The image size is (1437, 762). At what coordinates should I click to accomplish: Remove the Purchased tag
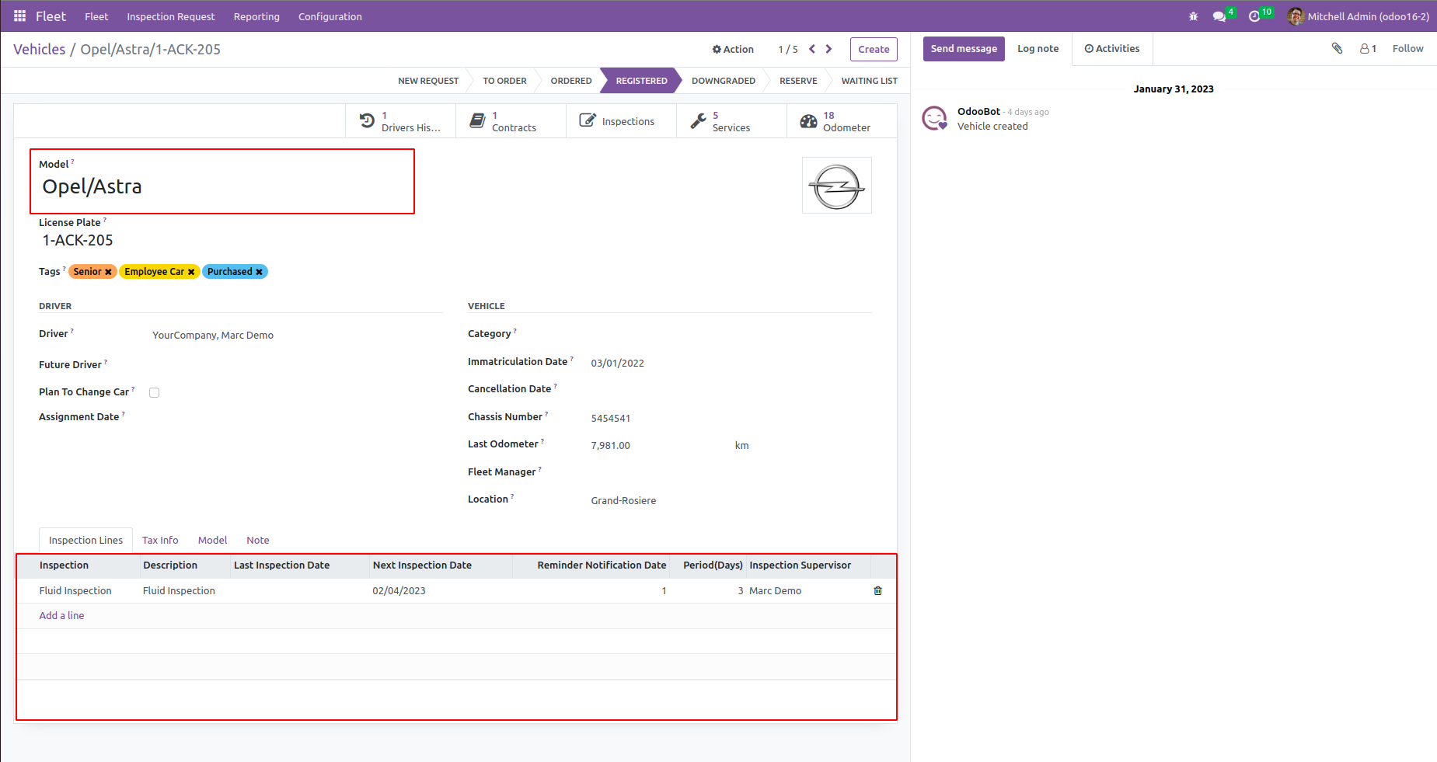[x=260, y=272]
